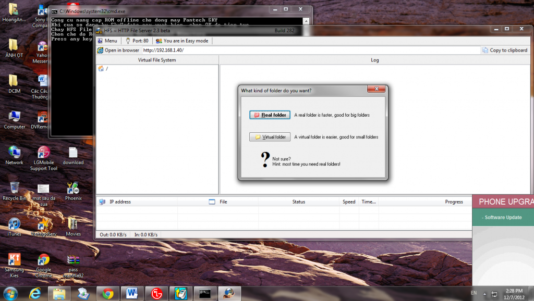Choose the Virtual folder button
Viewport: 534px width, 301px height.
[270, 137]
